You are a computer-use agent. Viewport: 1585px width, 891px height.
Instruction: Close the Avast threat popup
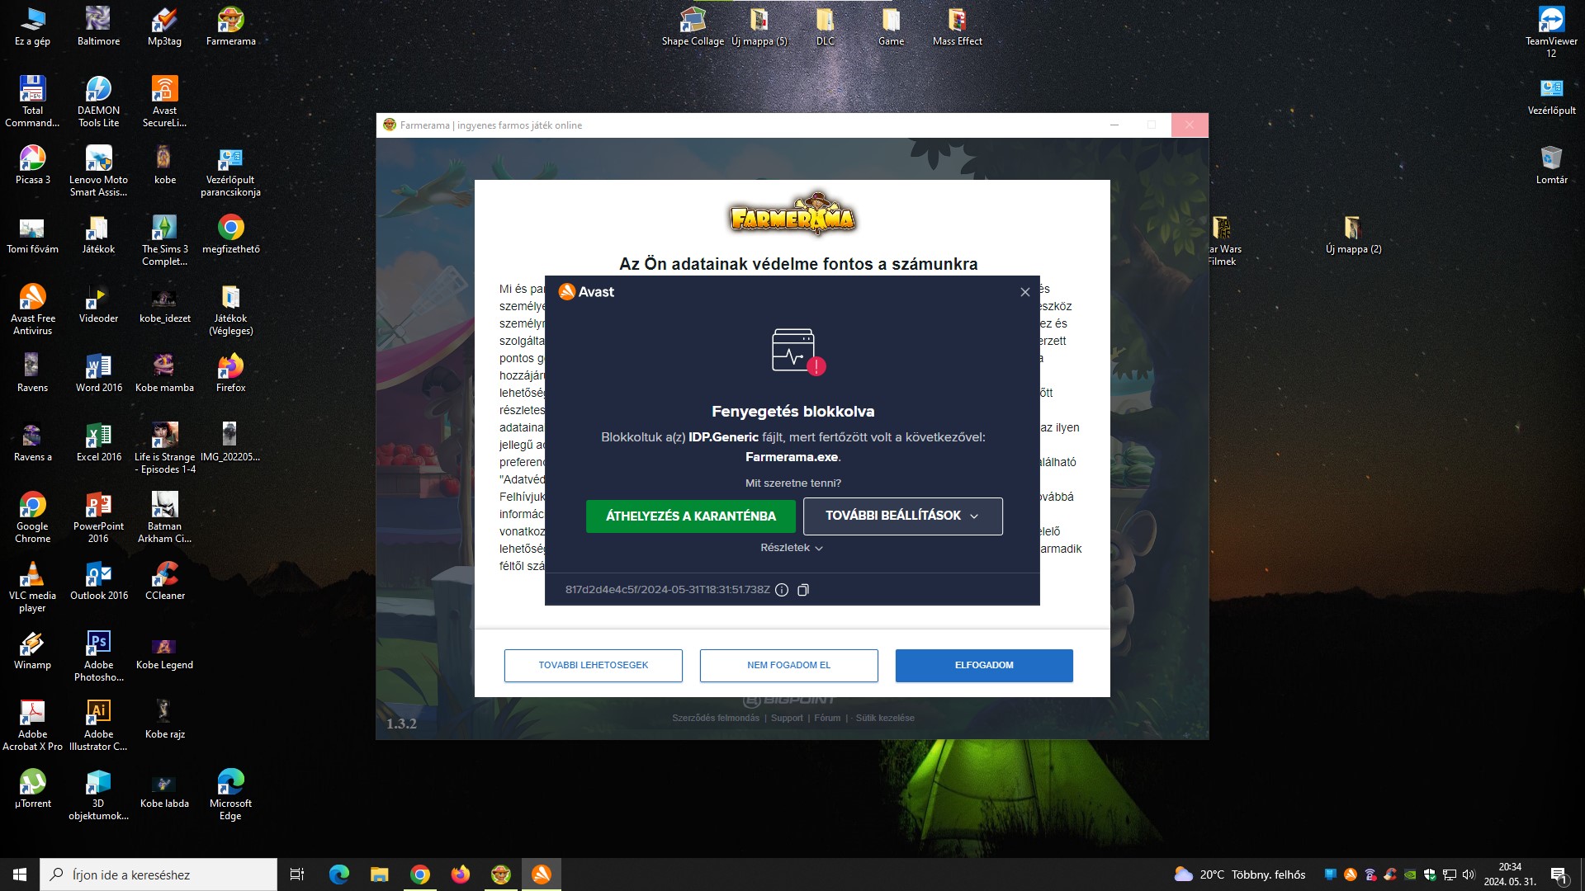click(x=1024, y=292)
